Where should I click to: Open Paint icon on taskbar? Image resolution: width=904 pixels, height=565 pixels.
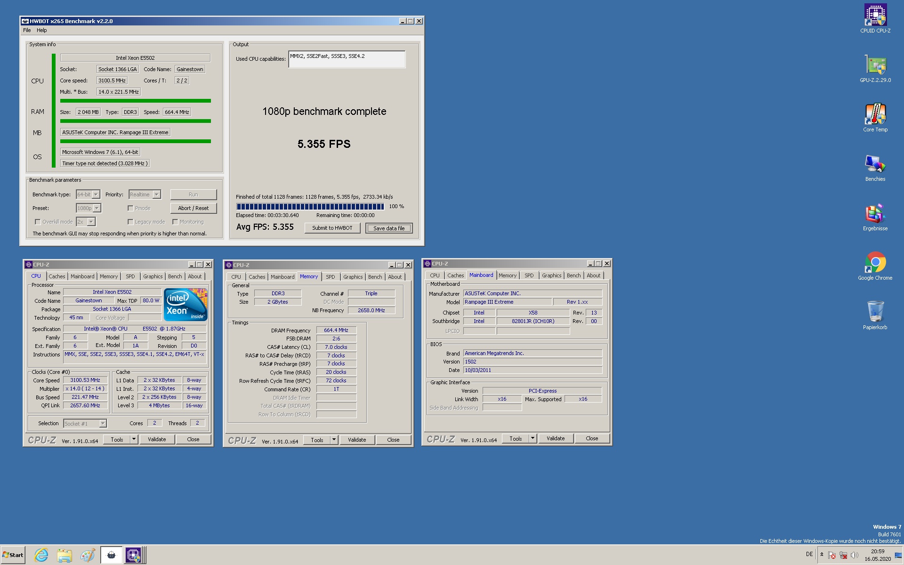pyautogui.click(x=88, y=555)
